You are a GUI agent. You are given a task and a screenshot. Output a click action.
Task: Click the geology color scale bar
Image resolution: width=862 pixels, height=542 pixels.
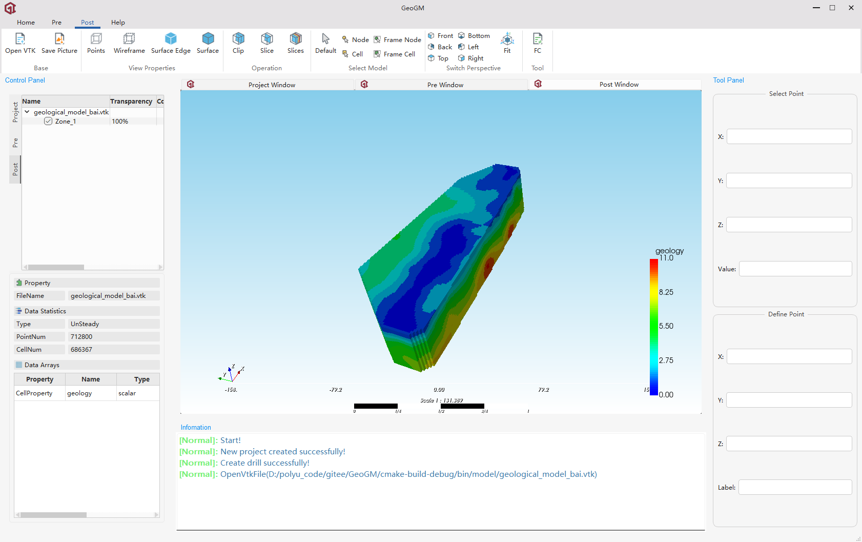point(653,327)
